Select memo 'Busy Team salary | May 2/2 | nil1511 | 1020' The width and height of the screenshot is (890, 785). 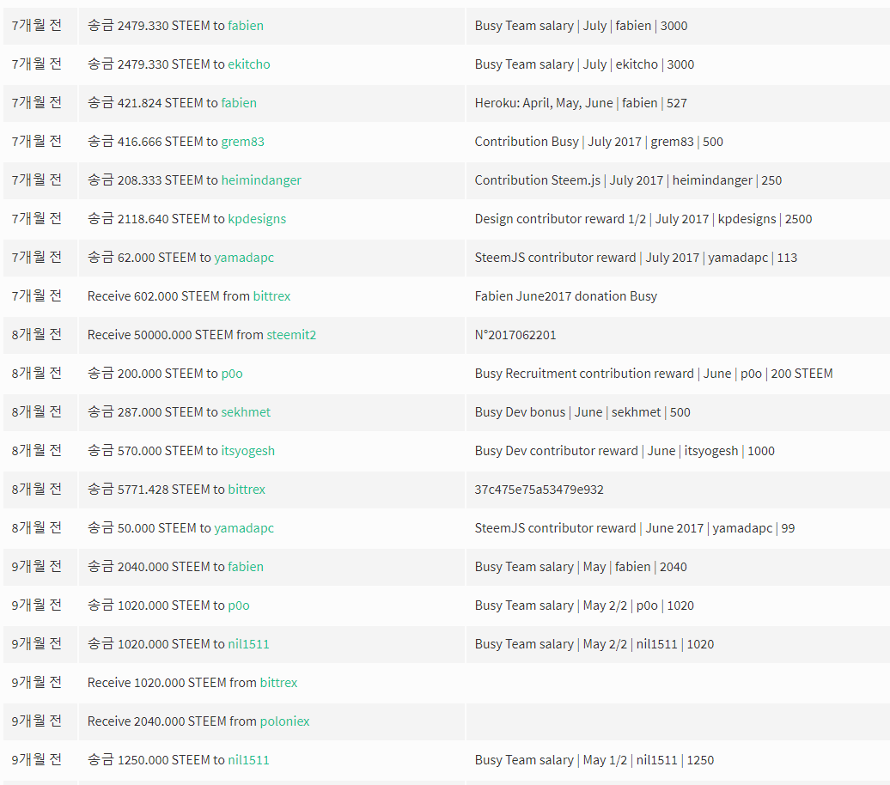tap(594, 643)
